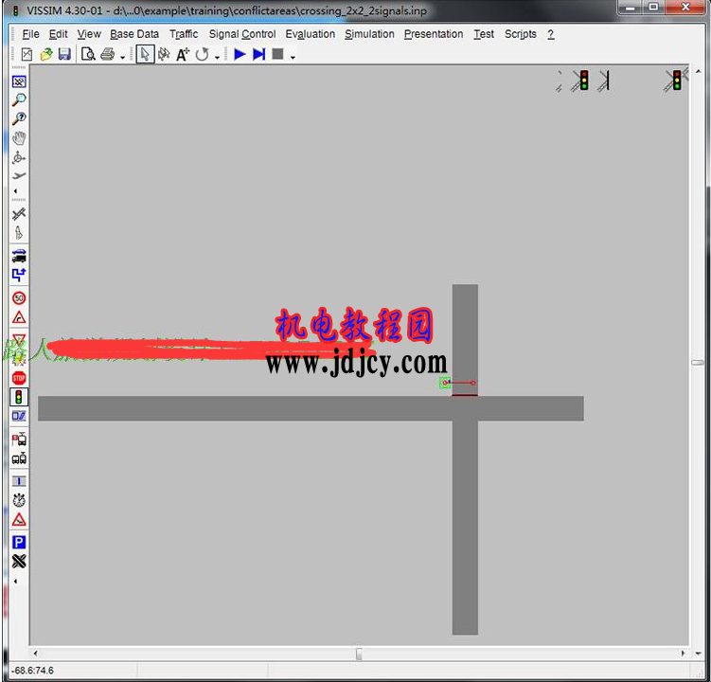Select Reduced Speed Areas triangle tool
Screen dimensions: 711x682
tap(19, 317)
